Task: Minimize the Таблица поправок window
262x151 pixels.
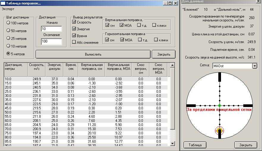Action: 165,3
